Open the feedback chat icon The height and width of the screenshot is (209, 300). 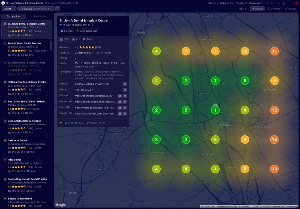coord(273,3)
